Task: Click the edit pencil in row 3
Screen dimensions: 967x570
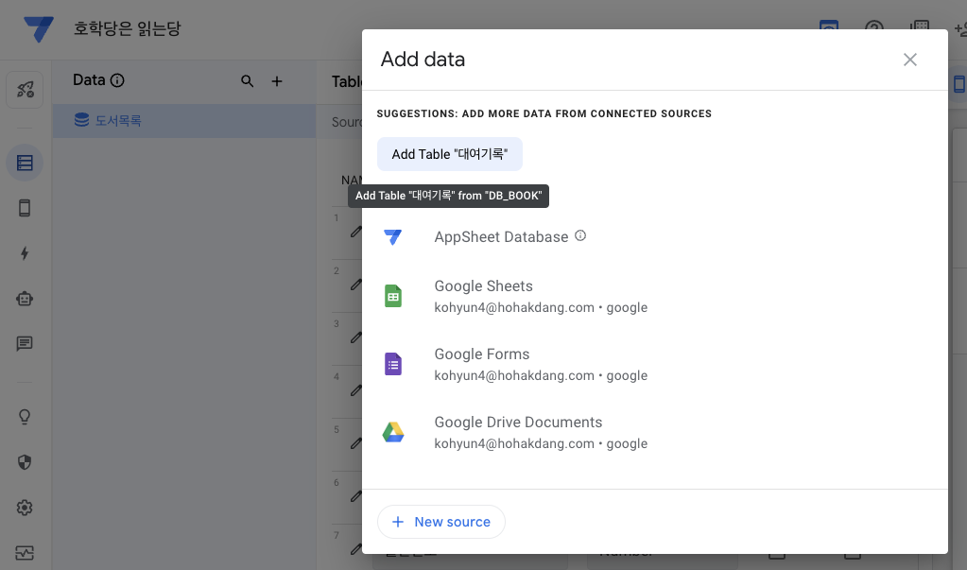Action: click(355, 337)
